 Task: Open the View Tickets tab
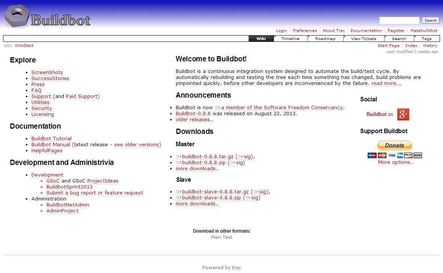364,39
